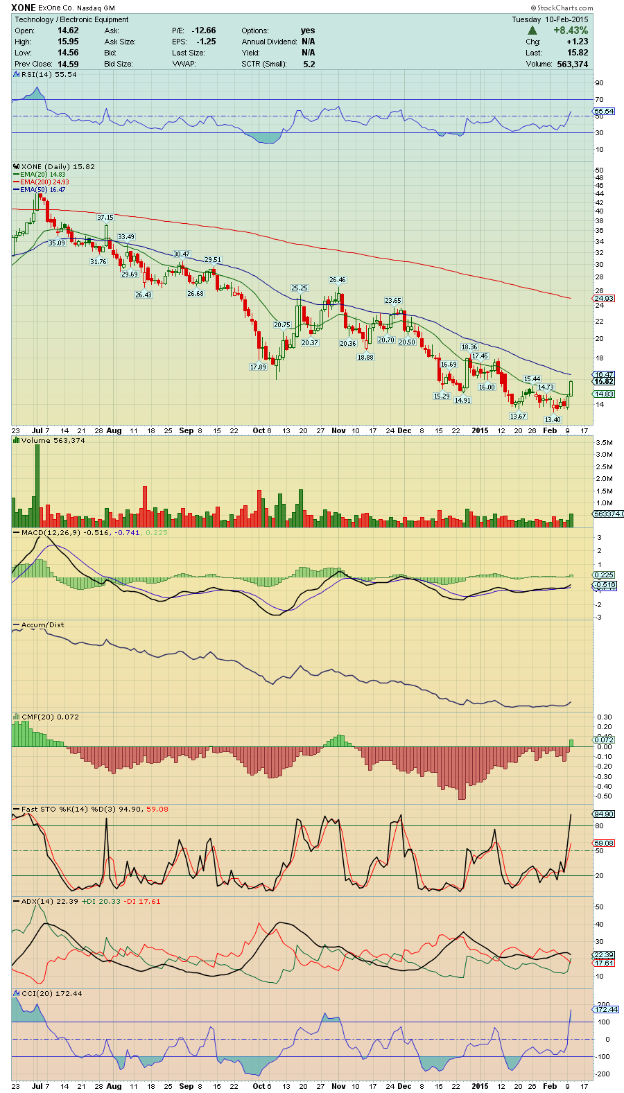Click the CMF axis tag 0.072
Screen dimensions: 624x1093
pos(604,740)
